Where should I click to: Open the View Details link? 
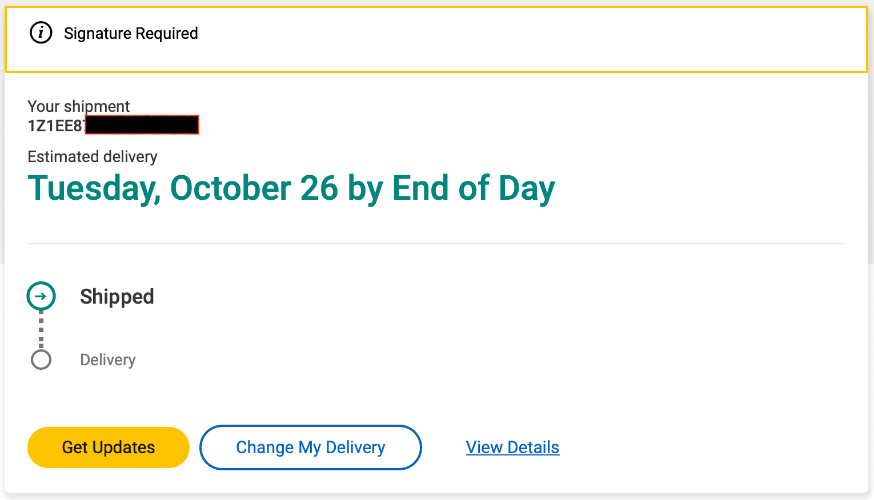512,447
